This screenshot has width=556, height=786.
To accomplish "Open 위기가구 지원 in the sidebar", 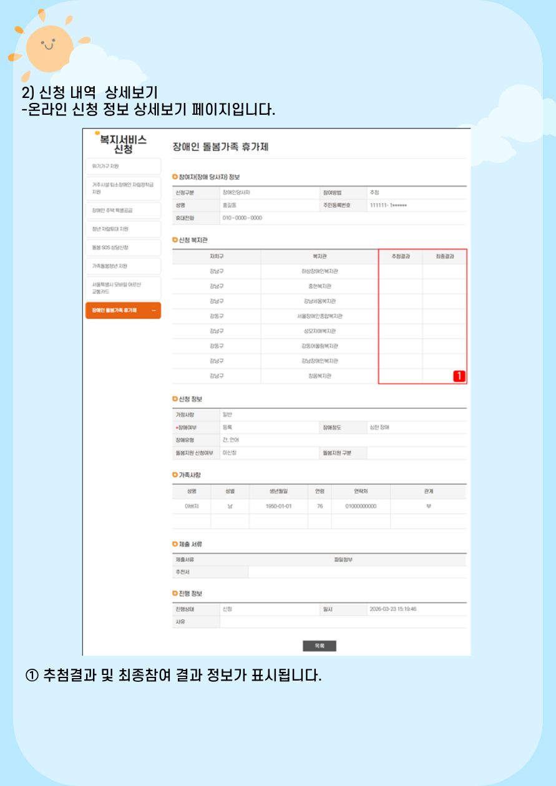I will click(122, 167).
